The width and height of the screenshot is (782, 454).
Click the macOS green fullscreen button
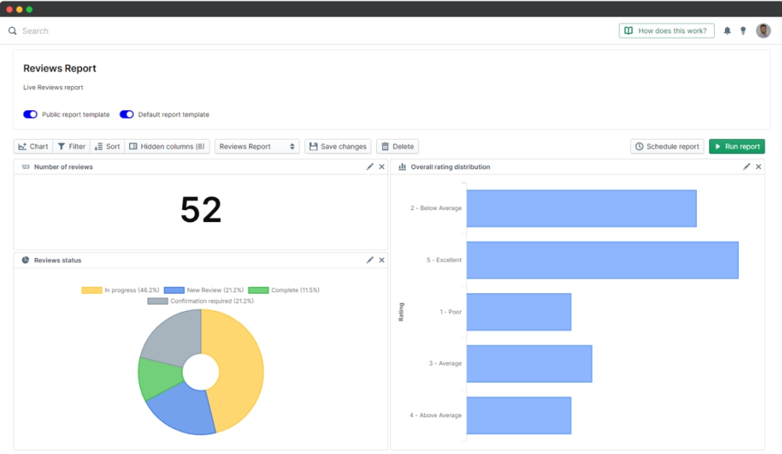click(30, 9)
